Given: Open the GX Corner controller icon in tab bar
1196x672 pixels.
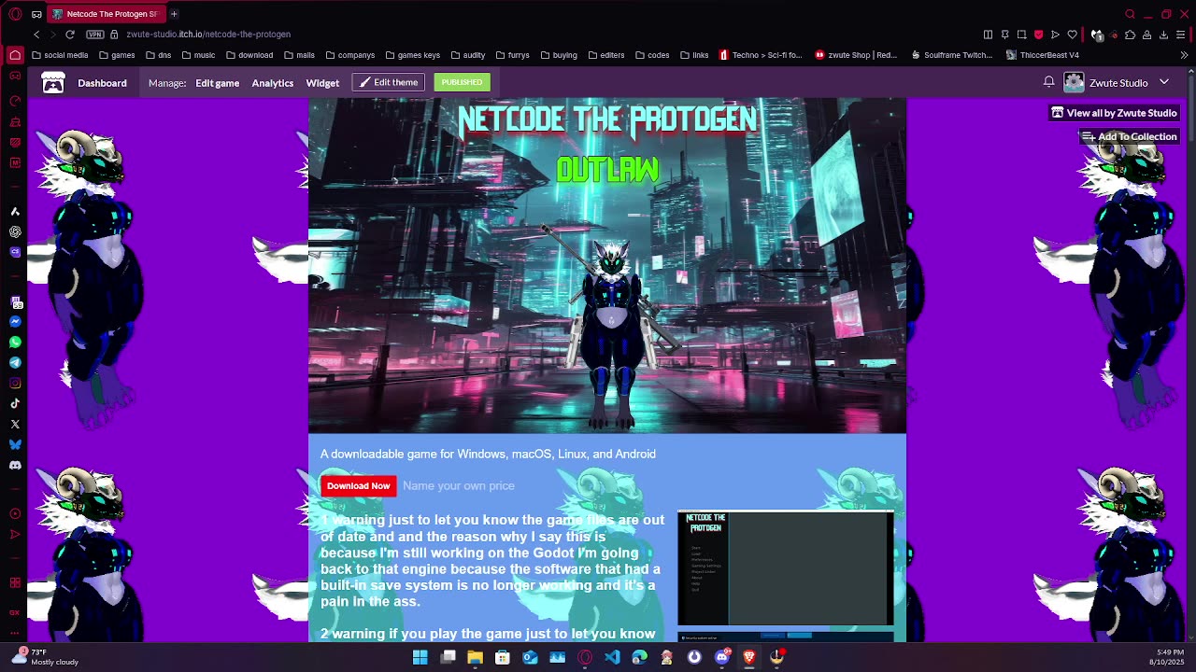Looking at the screenshot, I should pyautogui.click(x=36, y=14).
